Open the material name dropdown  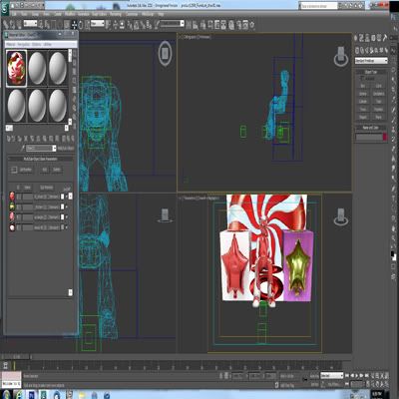pos(42,148)
